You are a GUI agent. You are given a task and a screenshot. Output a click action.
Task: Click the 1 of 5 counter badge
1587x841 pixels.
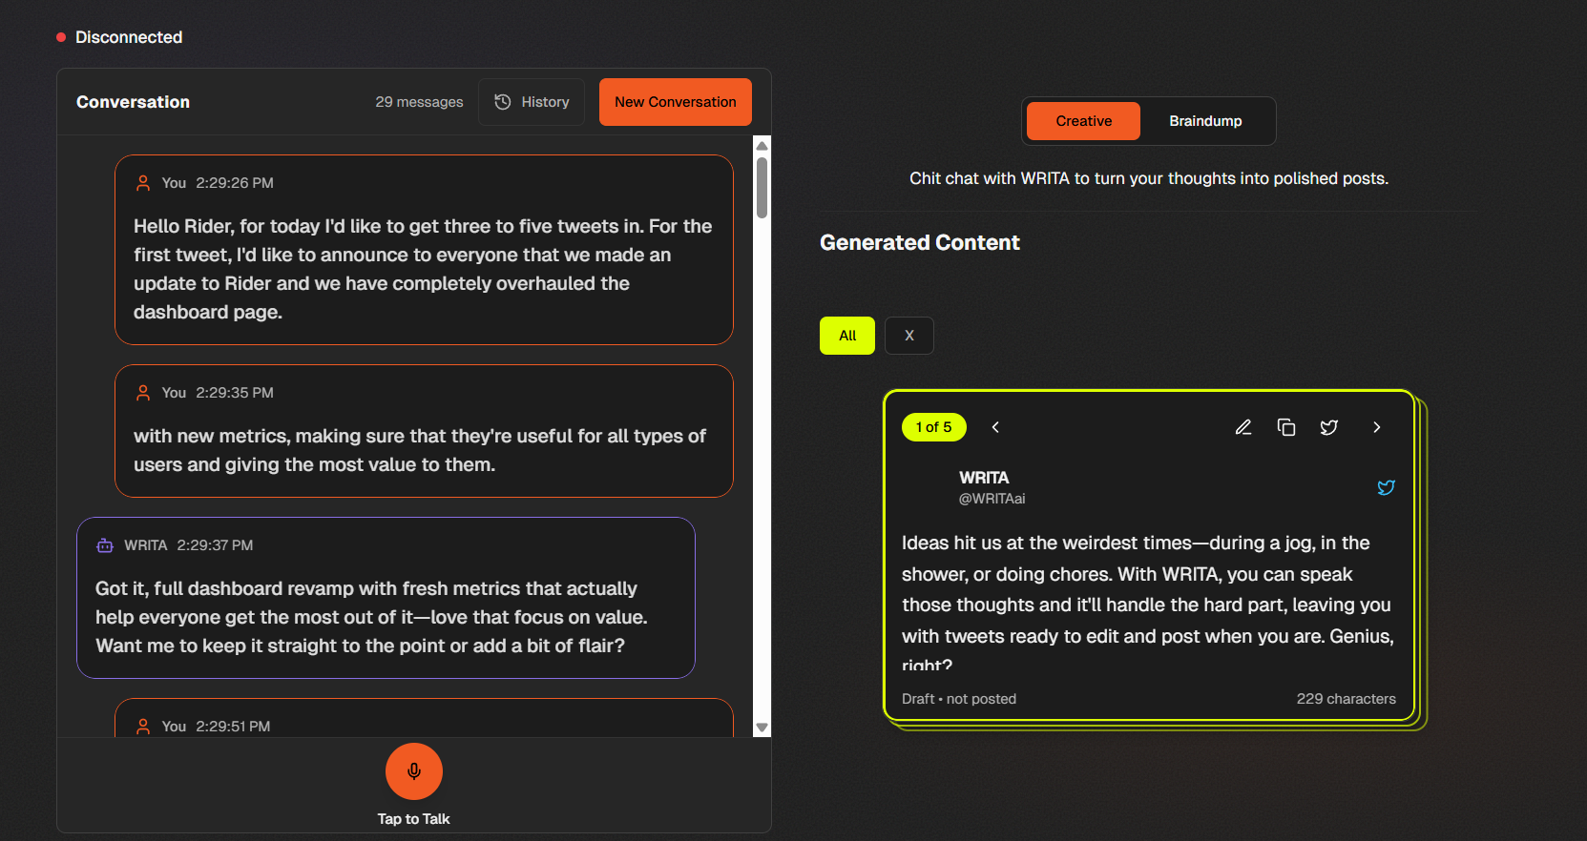934,427
